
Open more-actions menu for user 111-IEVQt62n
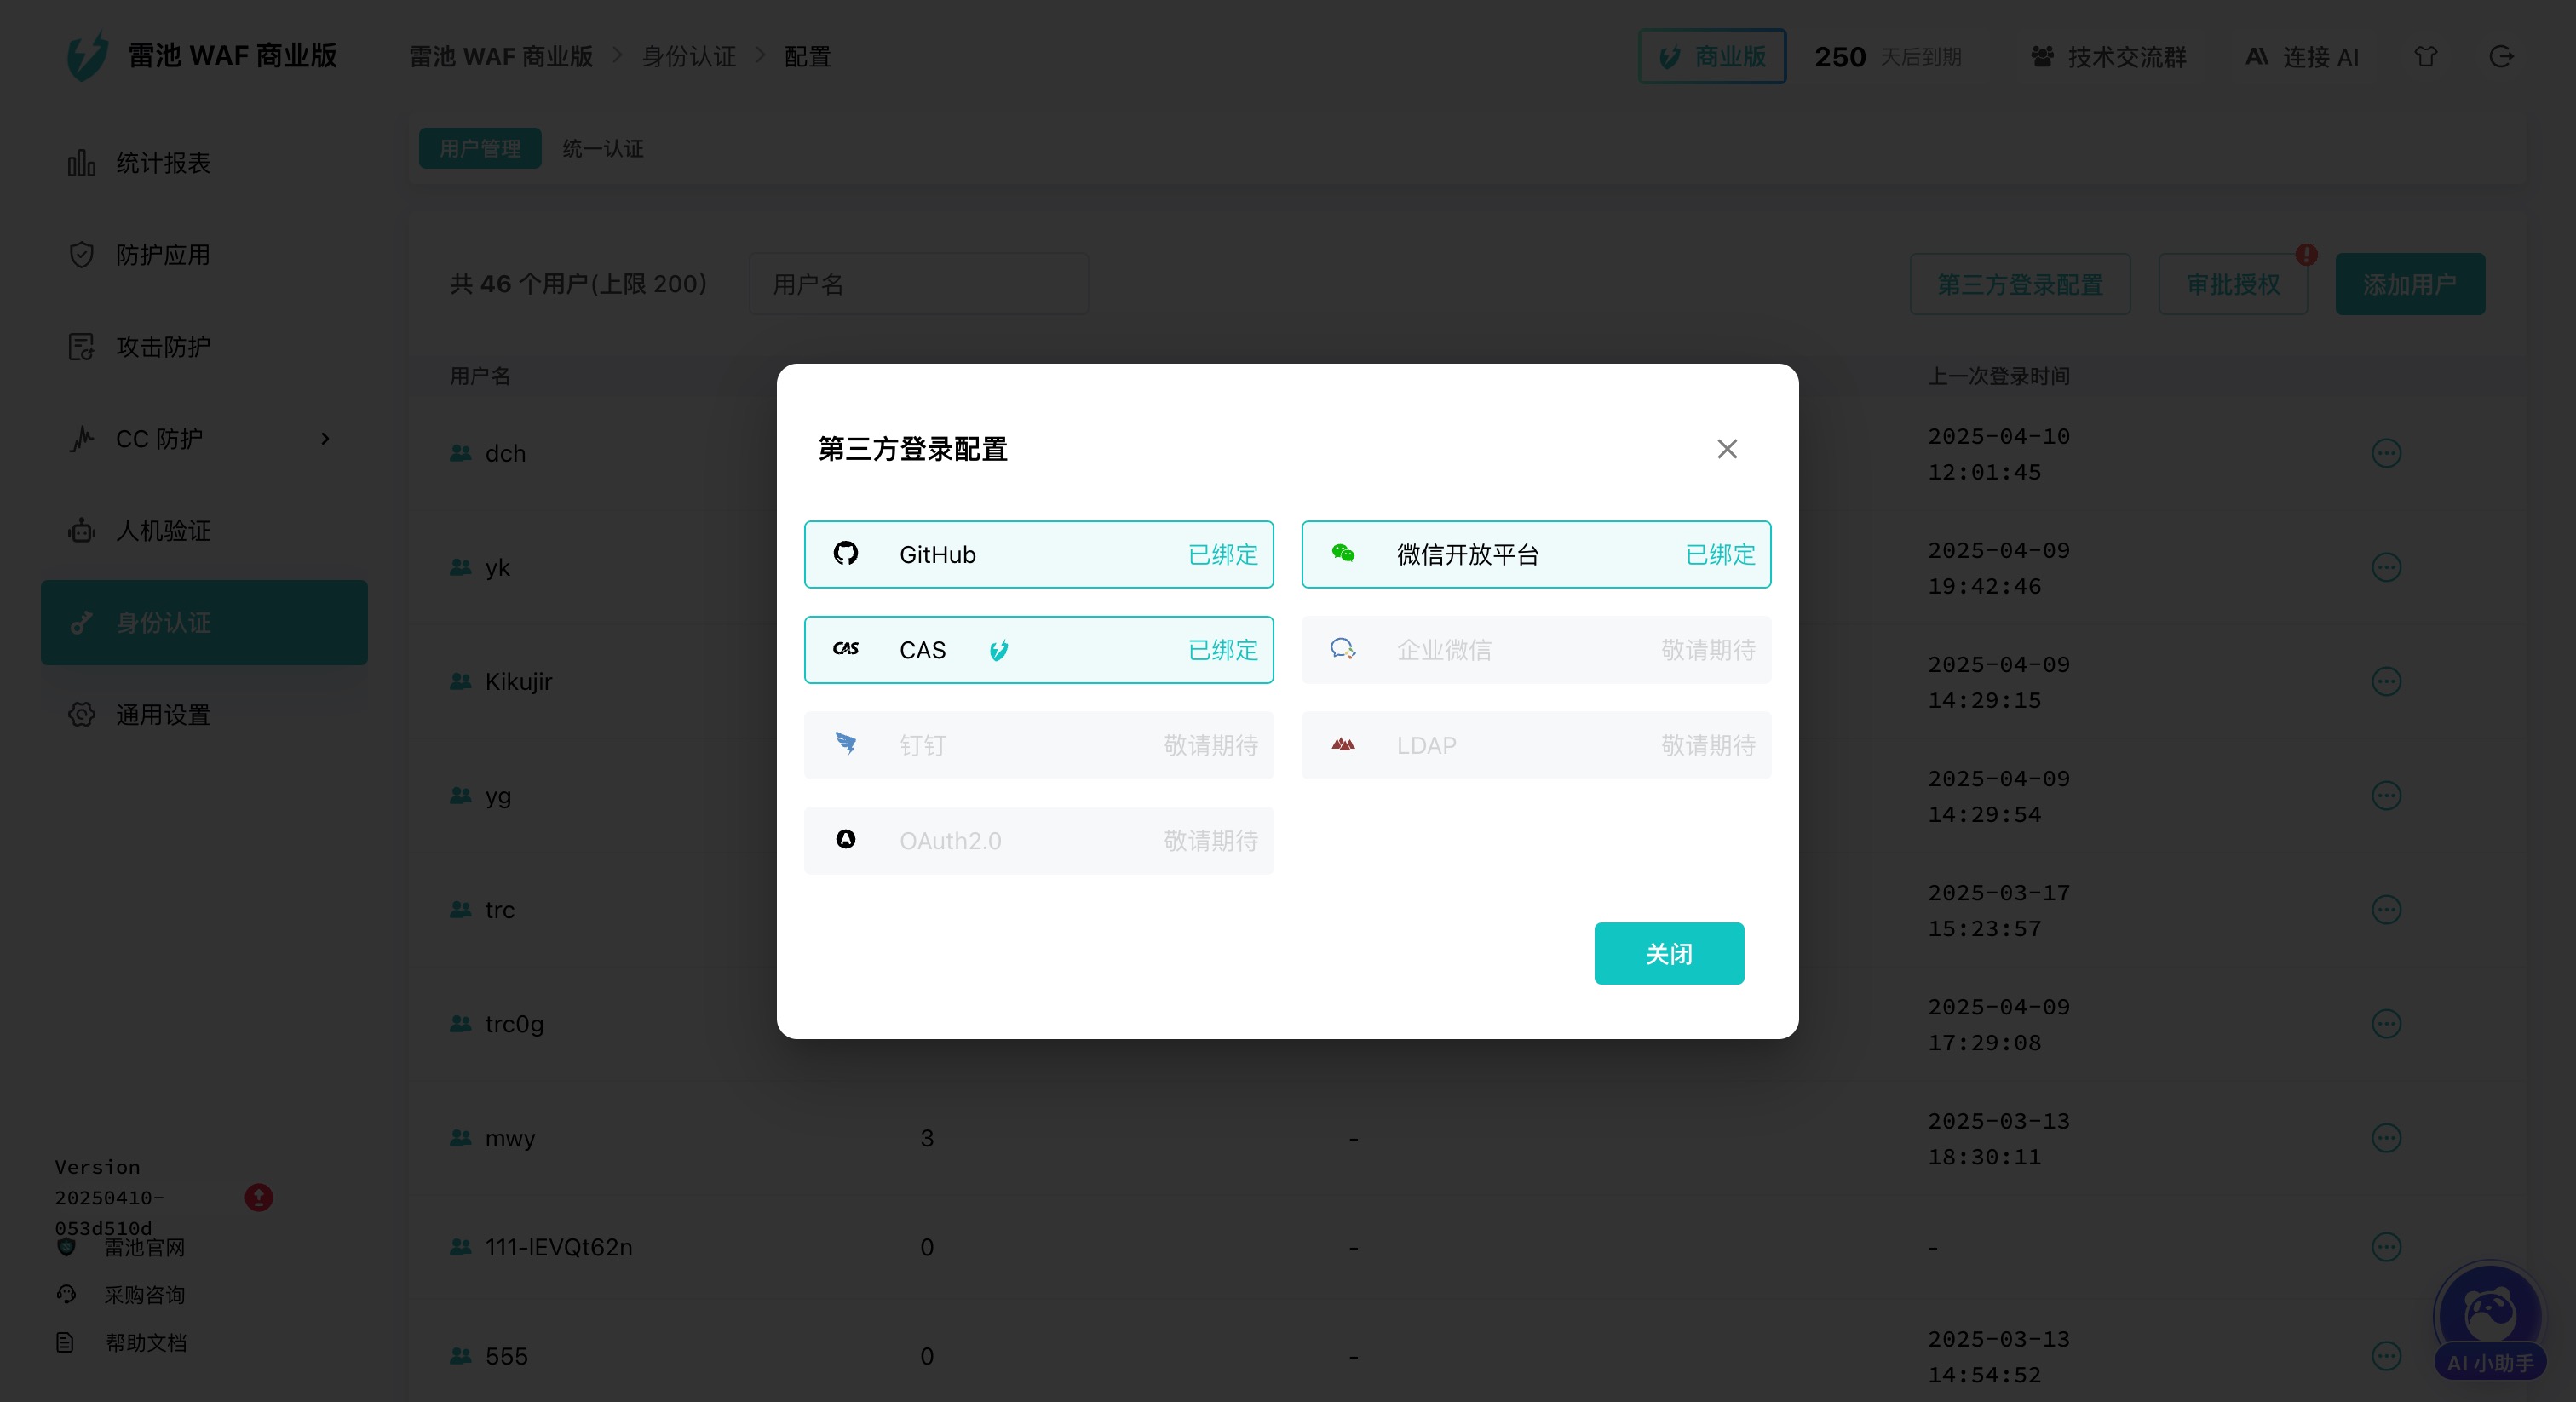point(2386,1246)
